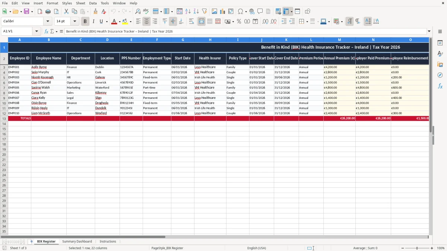The width and height of the screenshot is (447, 251).
Task: Sort ascending A to Z
Action: [188, 12]
